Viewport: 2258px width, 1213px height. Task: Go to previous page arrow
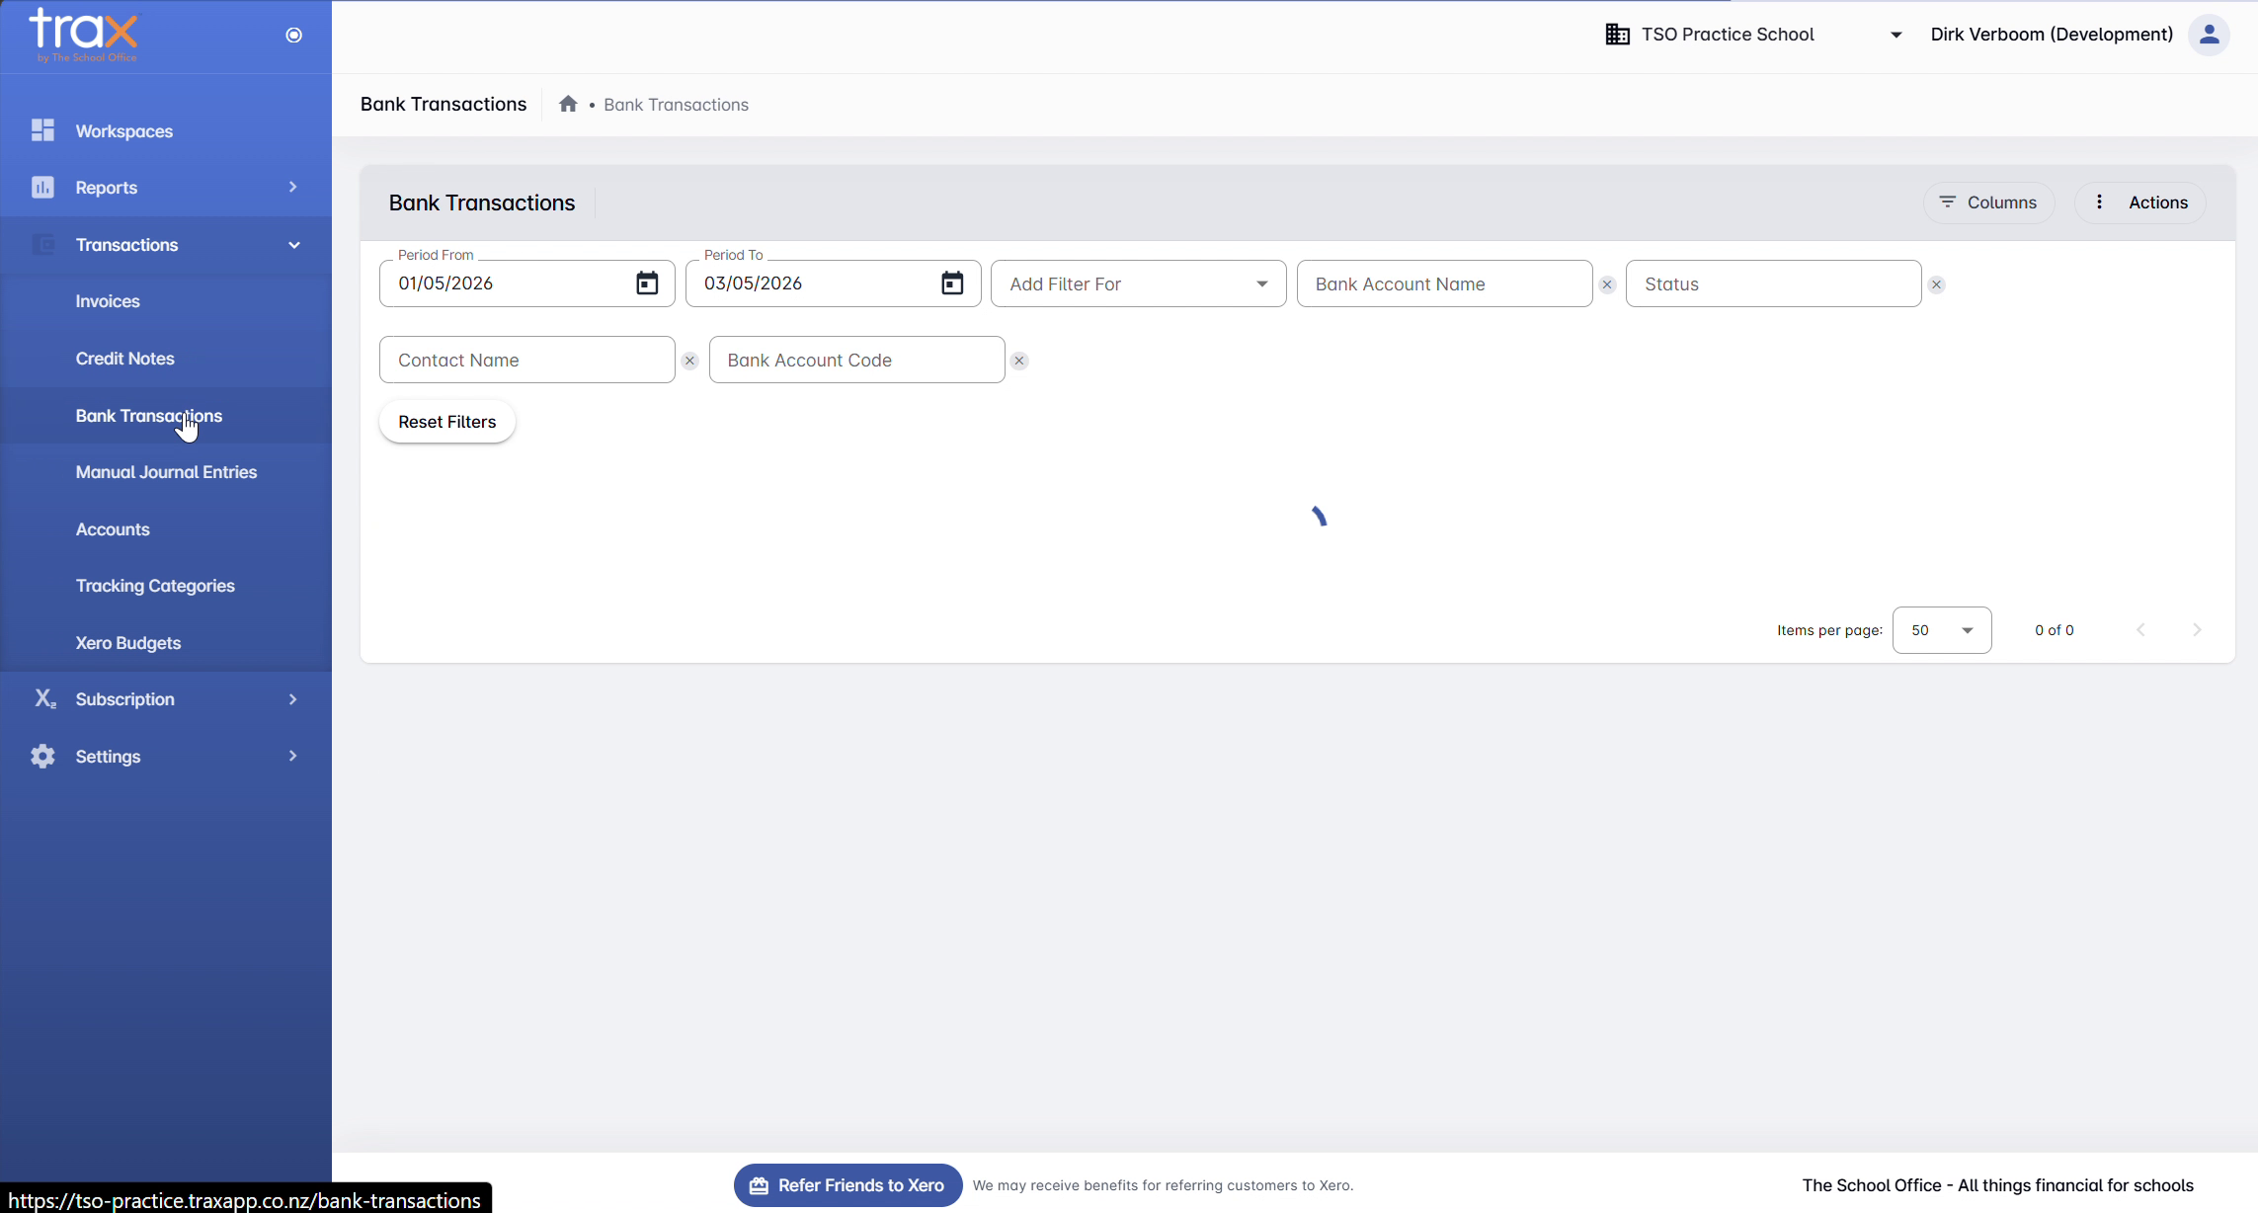2140,629
